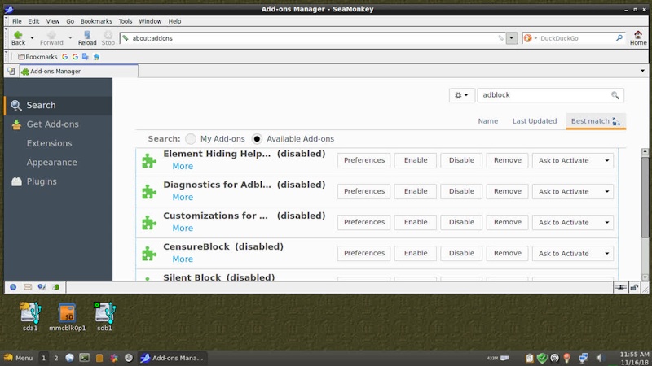Click Preferences for Diagnostics for Adblock
652x366 pixels.
tap(363, 191)
